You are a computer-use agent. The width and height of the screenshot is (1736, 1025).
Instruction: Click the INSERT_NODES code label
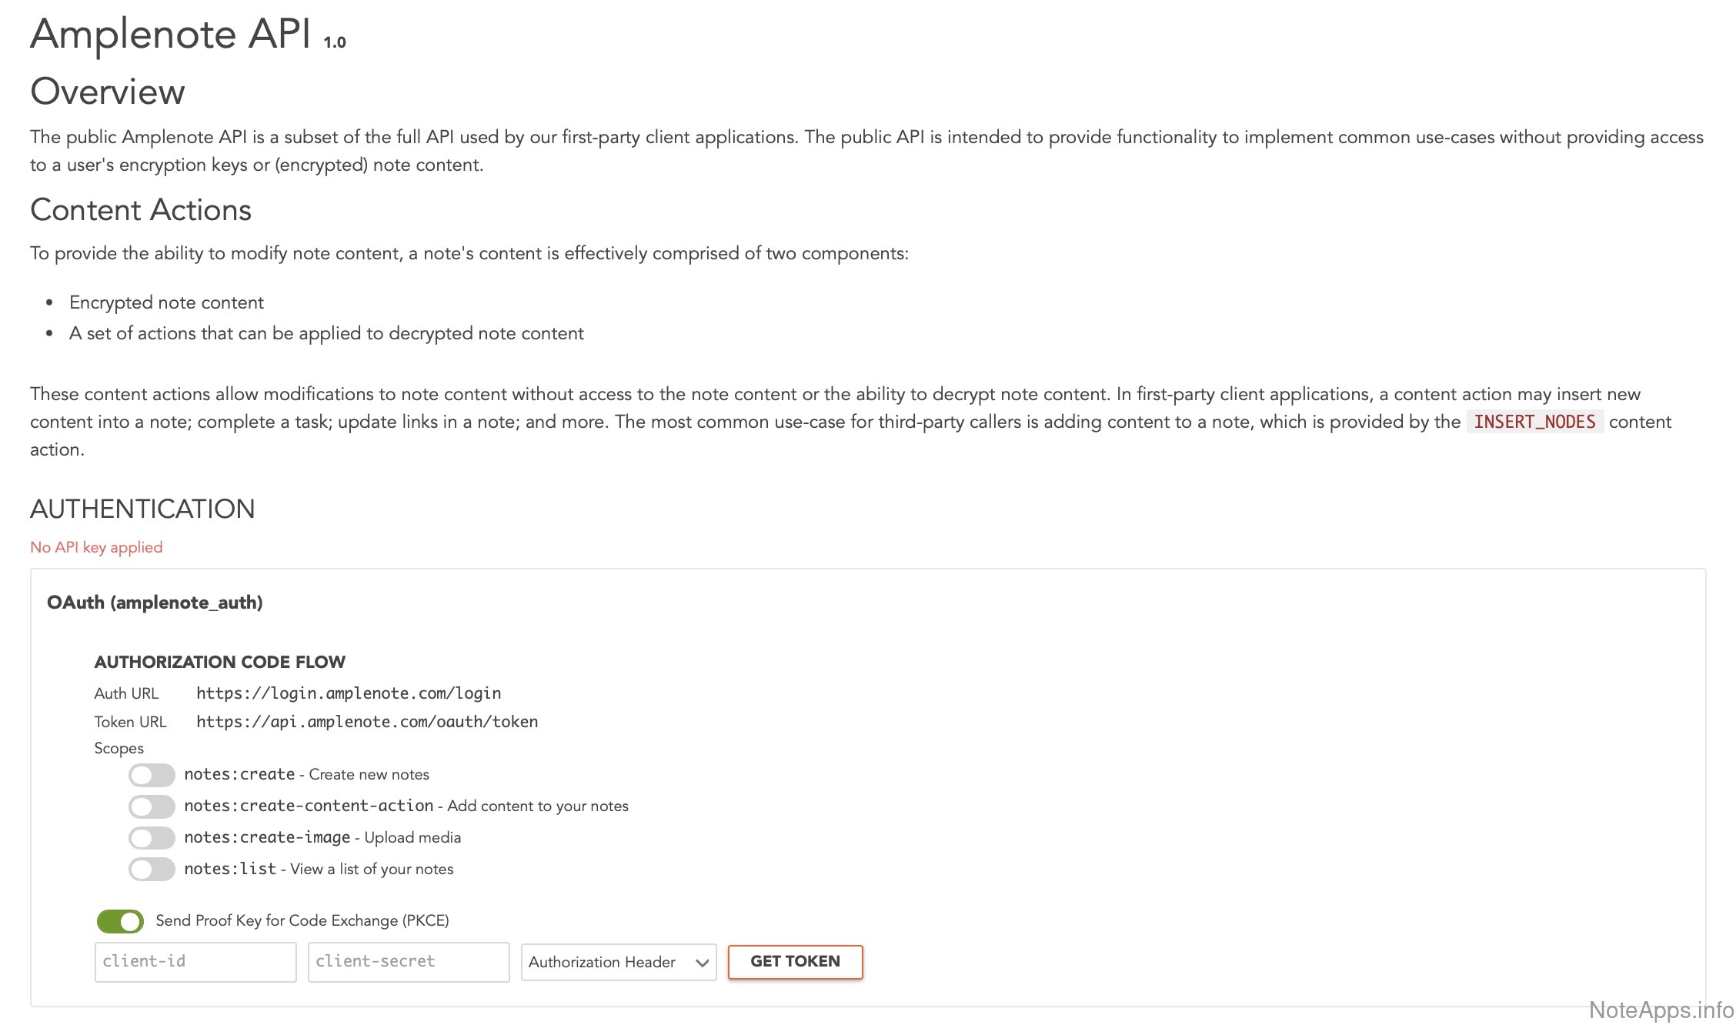pos(1534,422)
